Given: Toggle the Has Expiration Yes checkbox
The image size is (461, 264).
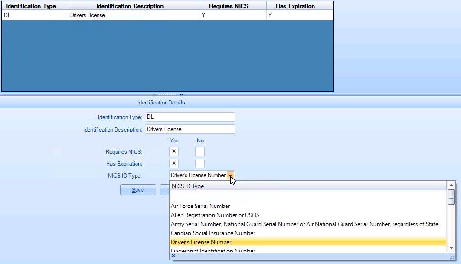Looking at the screenshot, I should click(x=174, y=163).
